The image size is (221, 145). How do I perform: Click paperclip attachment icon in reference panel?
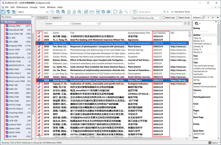(x=204, y=18)
